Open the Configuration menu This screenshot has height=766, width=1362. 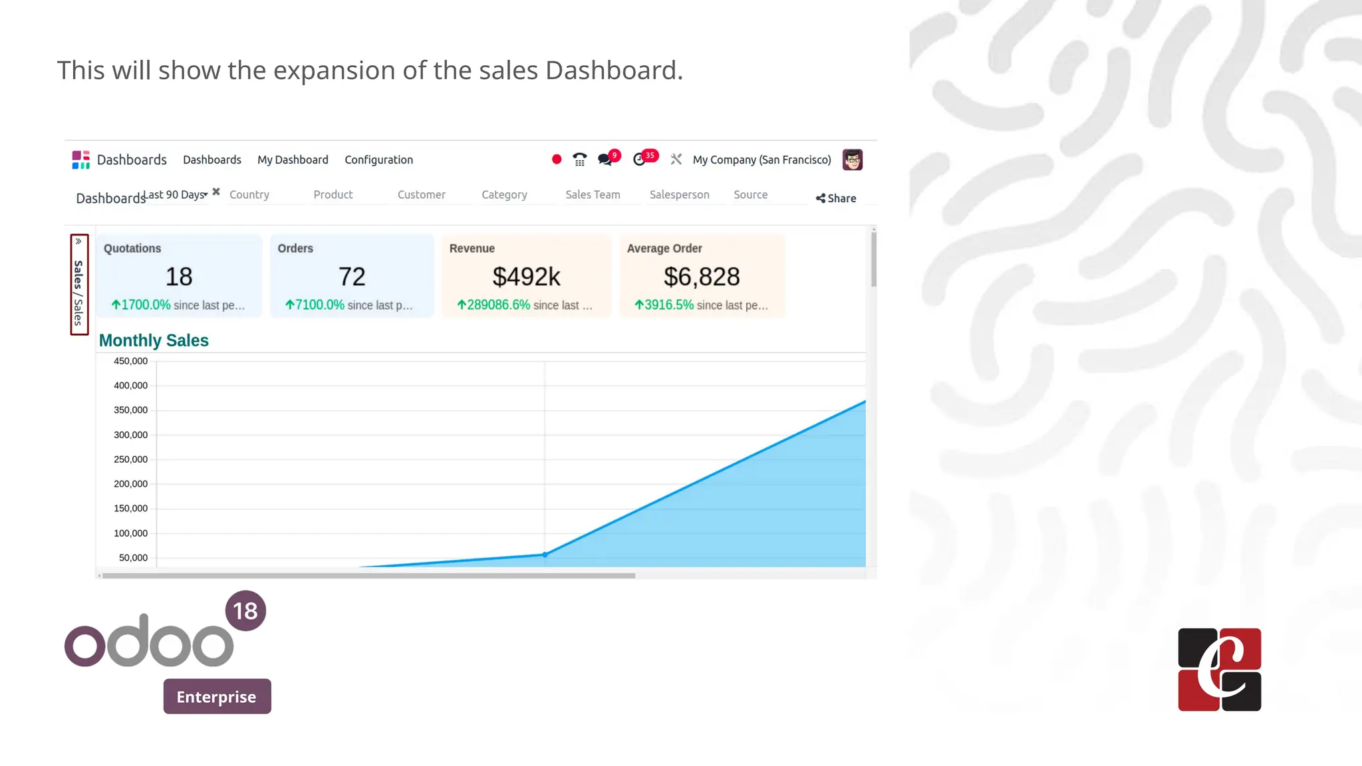378,160
